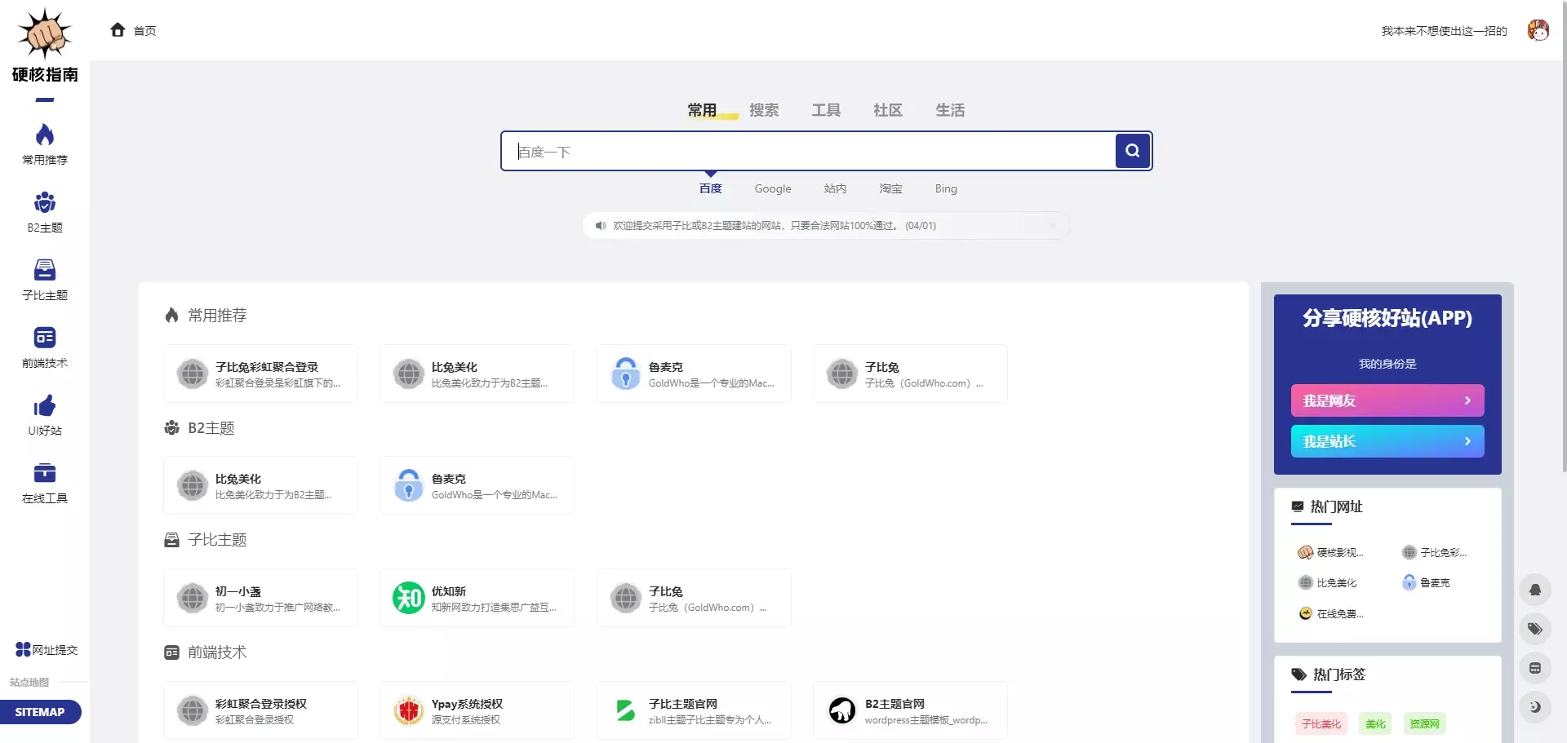Choose Google search engine option

773,188
